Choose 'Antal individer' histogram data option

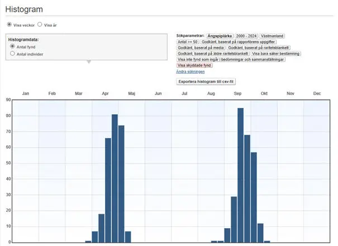coord(12,54)
